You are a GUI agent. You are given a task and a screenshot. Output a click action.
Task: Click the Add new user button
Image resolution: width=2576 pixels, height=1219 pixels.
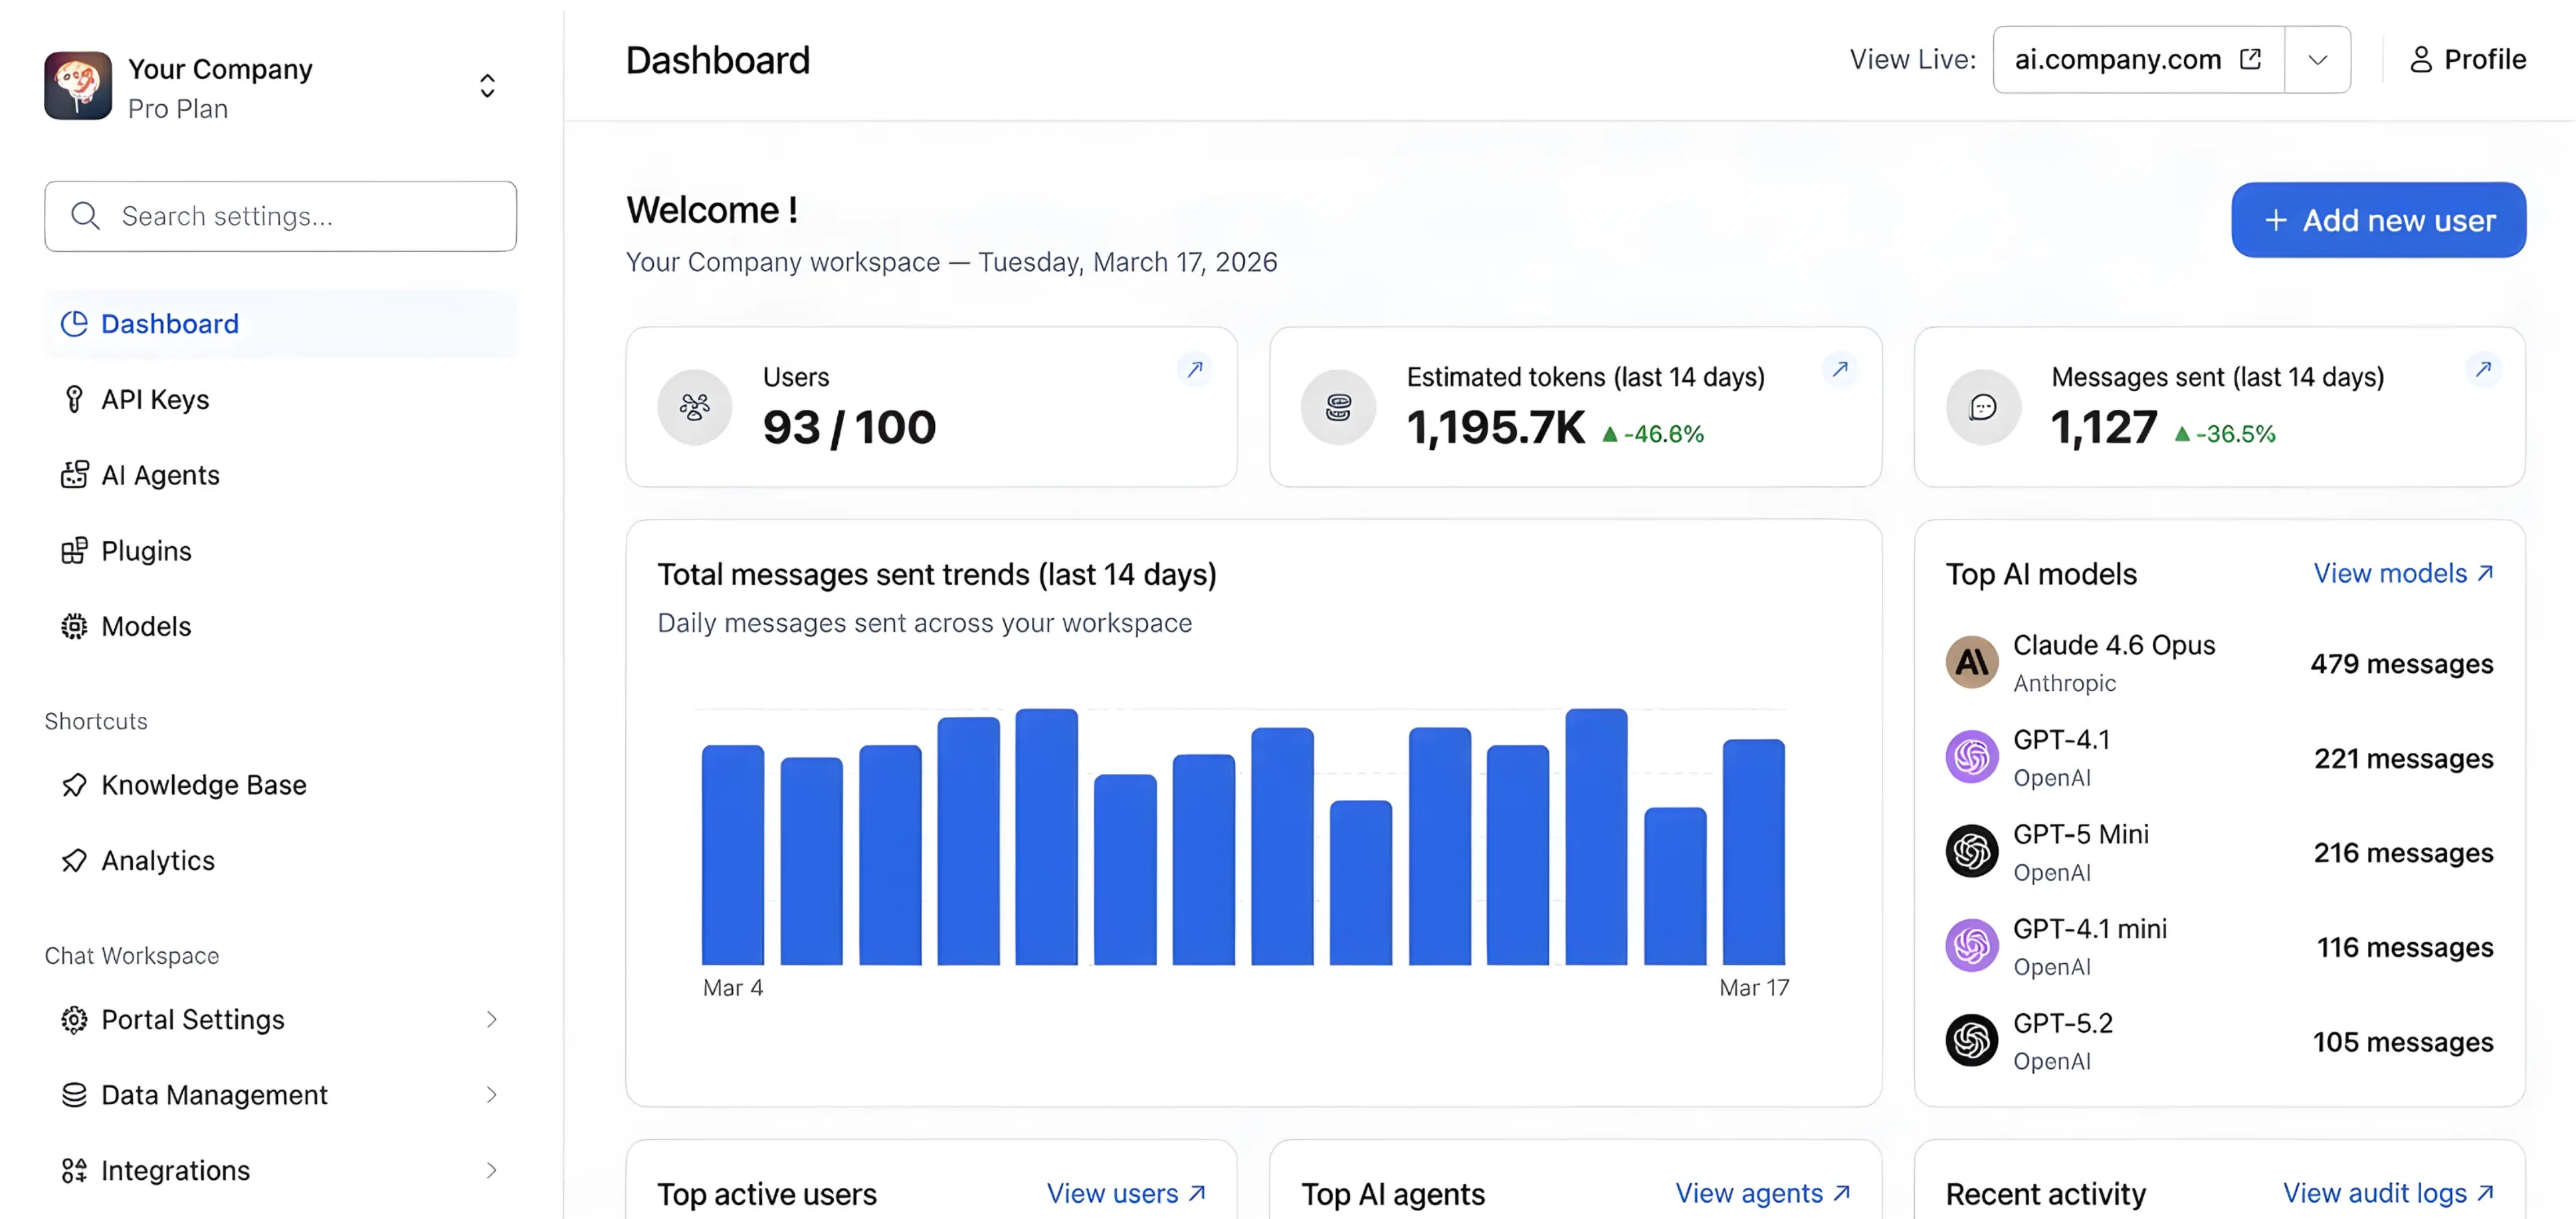(x=2378, y=220)
